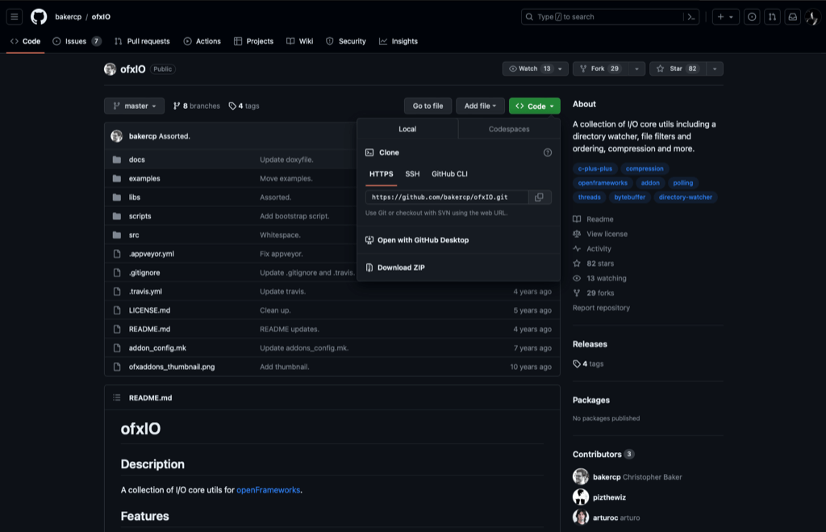826x532 pixels.
Task: Open the 8 branches link
Action: (x=197, y=106)
